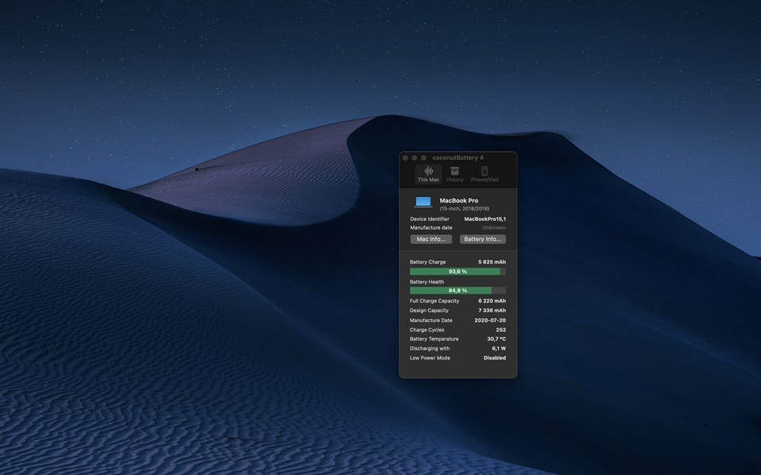Image resolution: width=761 pixels, height=475 pixels.
Task: Click the MacBook Pro model name
Action: [459, 200]
